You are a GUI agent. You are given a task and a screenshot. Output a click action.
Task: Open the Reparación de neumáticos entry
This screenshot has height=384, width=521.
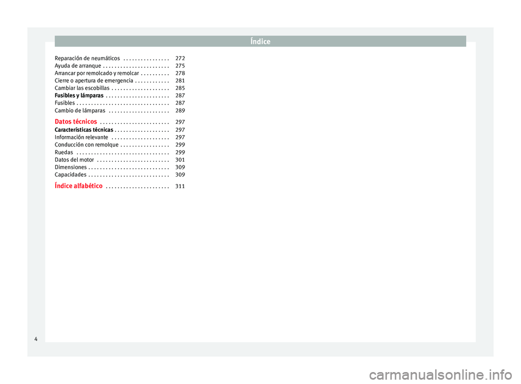tap(87, 58)
